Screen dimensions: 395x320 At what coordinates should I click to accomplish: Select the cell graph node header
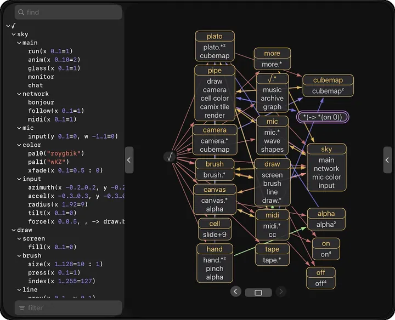[x=215, y=224]
